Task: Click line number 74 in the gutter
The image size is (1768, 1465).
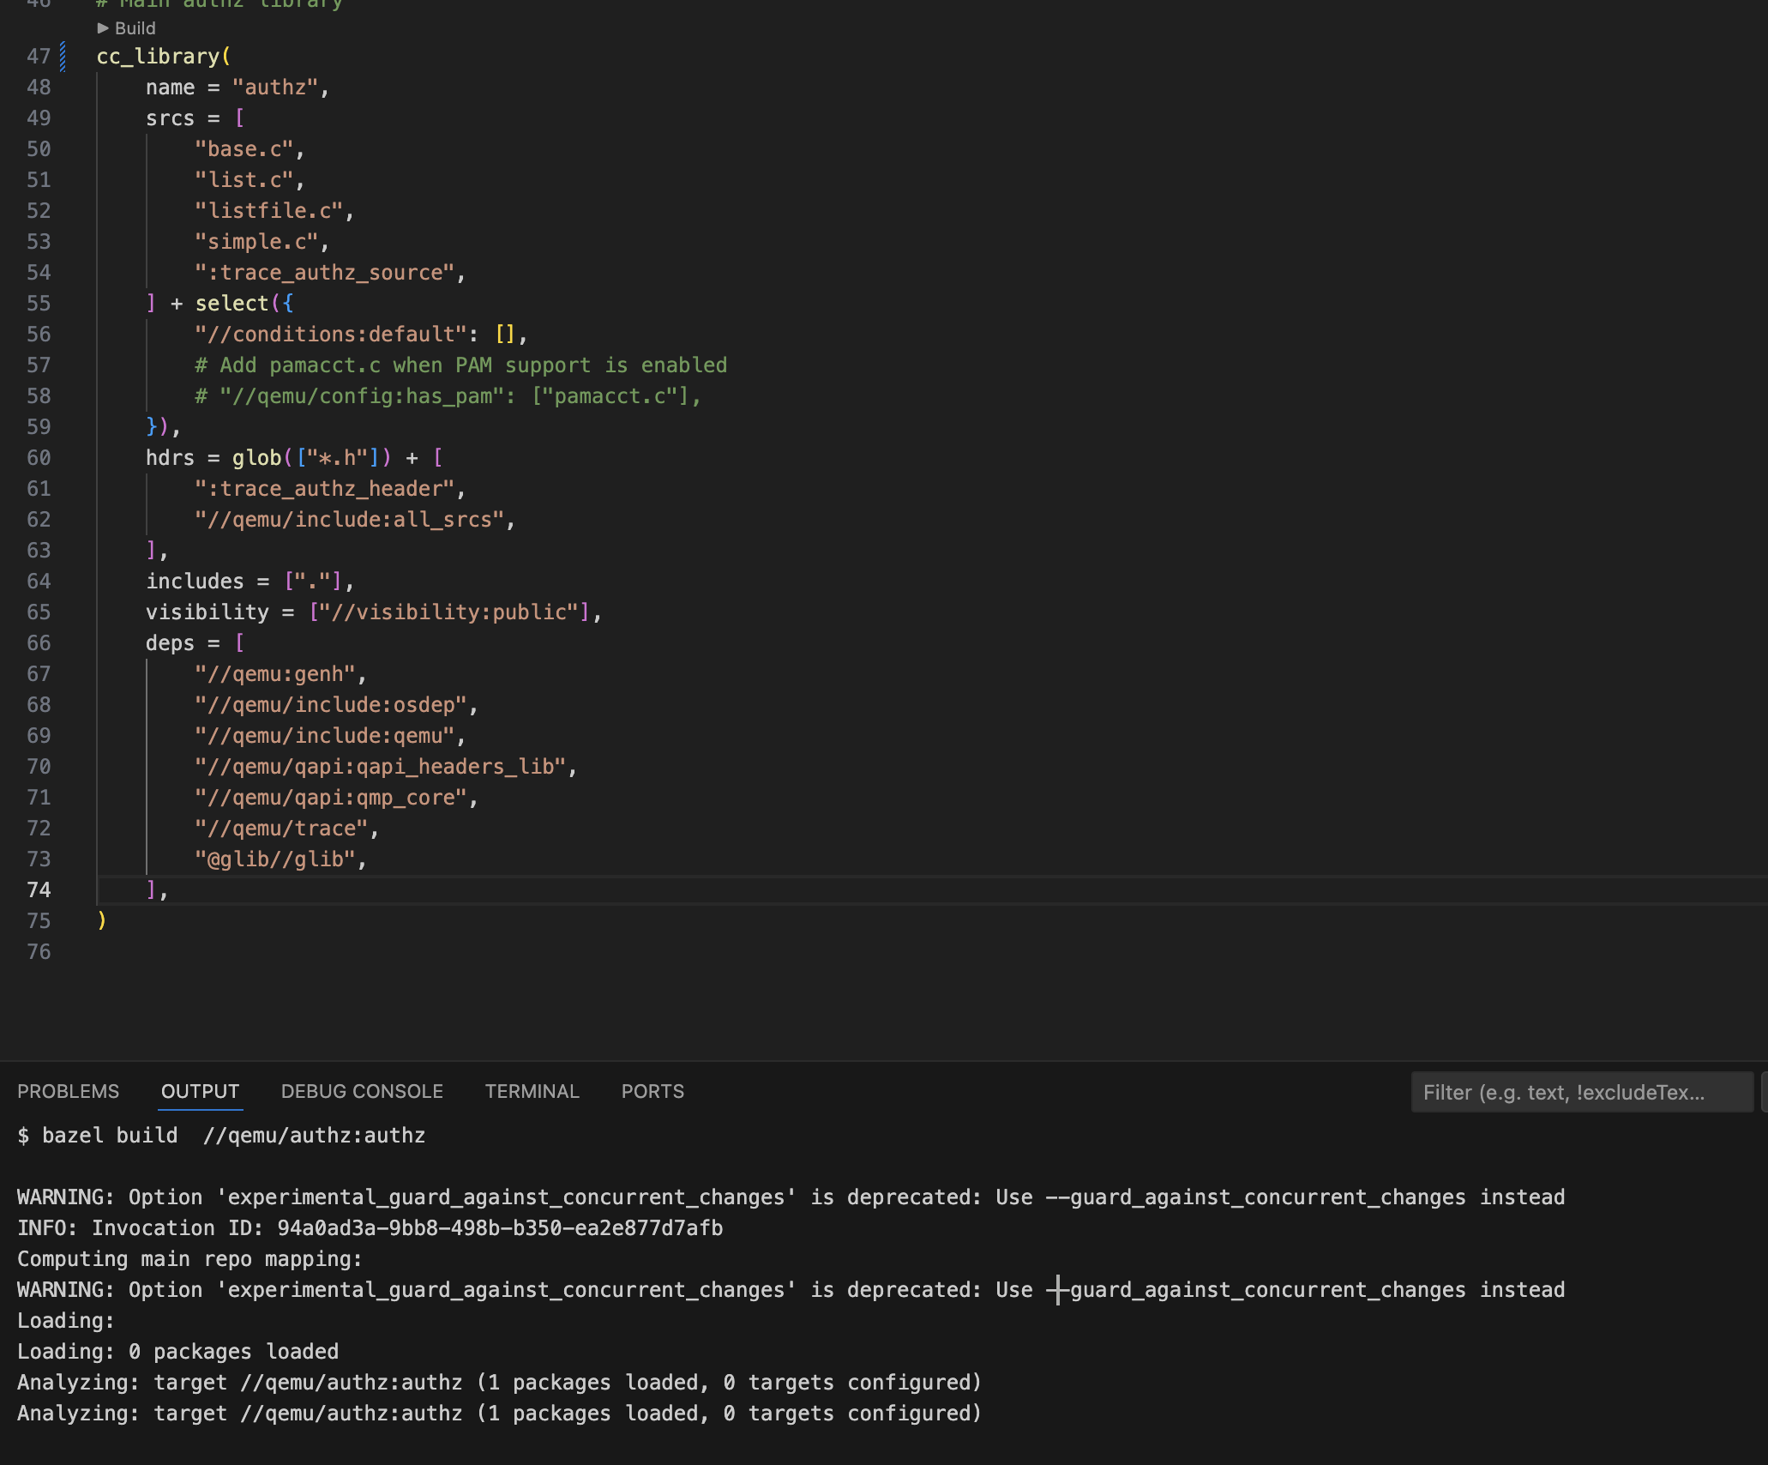Action: coord(38,890)
